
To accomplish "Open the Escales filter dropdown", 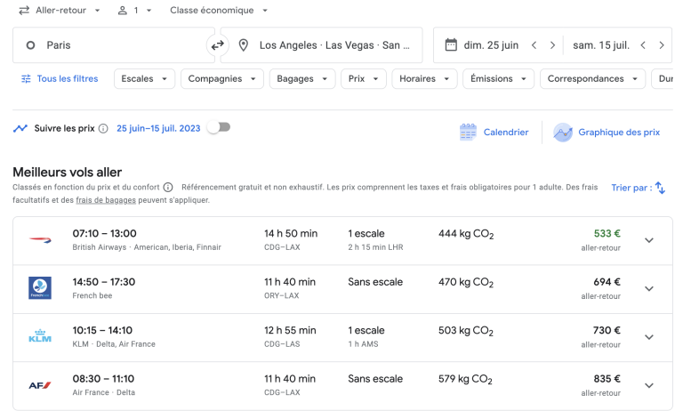I will (145, 79).
